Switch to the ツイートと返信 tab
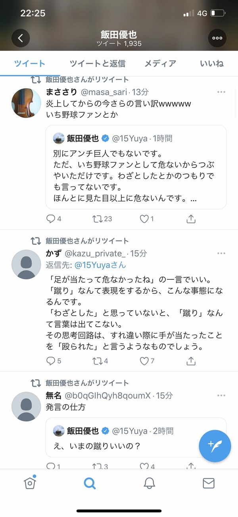The width and height of the screenshot is (238, 517). [98, 63]
